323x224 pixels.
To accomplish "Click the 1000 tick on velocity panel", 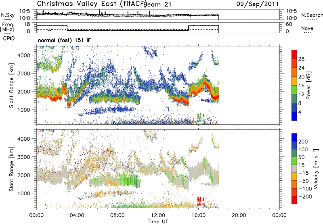I will click(x=23, y=193).
